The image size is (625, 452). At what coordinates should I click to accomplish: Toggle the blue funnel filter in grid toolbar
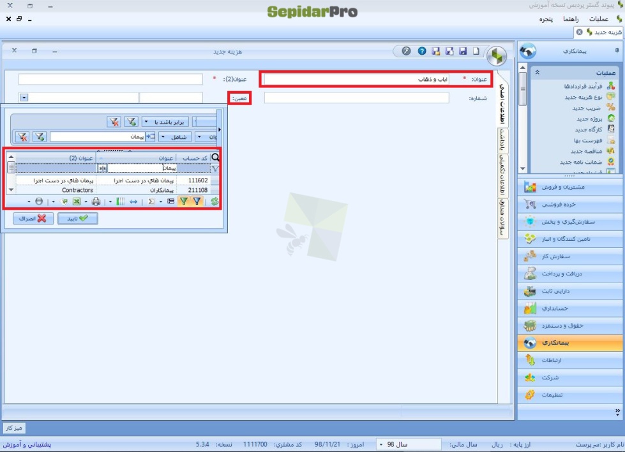pyautogui.click(x=197, y=201)
